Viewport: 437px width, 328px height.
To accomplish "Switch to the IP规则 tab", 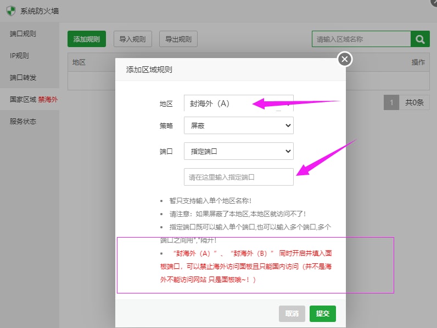I will coord(19,56).
